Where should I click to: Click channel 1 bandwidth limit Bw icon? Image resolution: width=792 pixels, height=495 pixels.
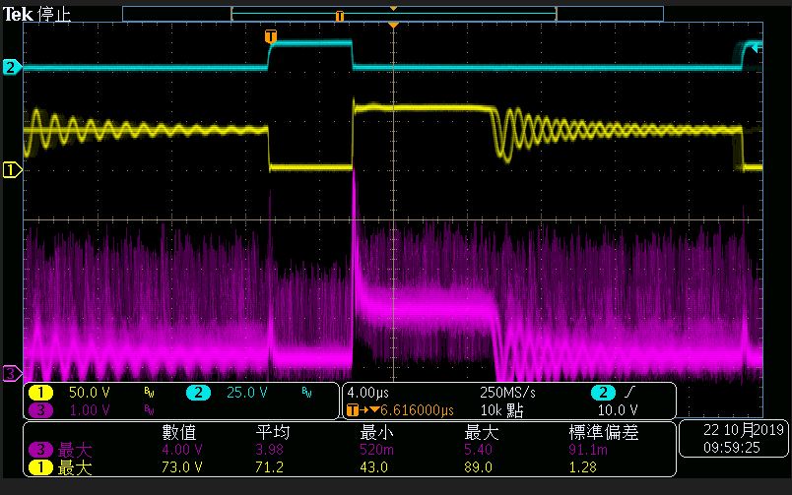(149, 392)
